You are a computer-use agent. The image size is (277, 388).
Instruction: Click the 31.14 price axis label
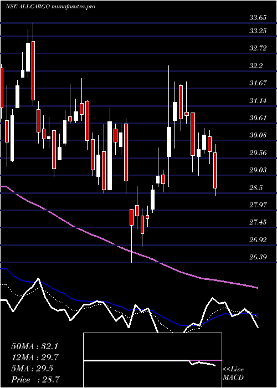point(258,101)
